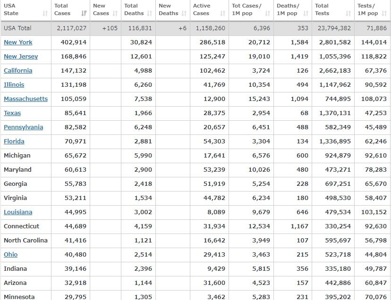
Task: Click the sort icon in Total Cases column
Action: (84, 14)
